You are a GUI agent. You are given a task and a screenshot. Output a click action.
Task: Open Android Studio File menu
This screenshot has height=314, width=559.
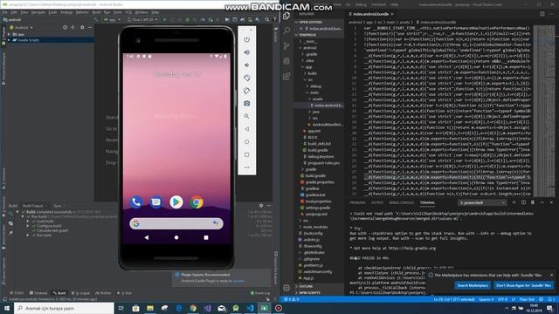coord(4,12)
